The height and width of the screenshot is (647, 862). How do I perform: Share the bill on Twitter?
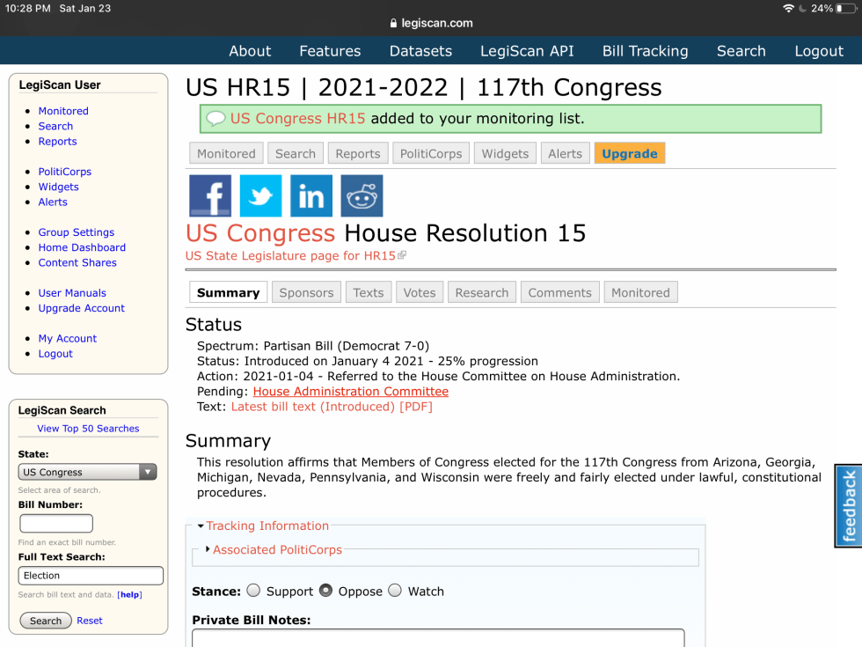coord(260,195)
